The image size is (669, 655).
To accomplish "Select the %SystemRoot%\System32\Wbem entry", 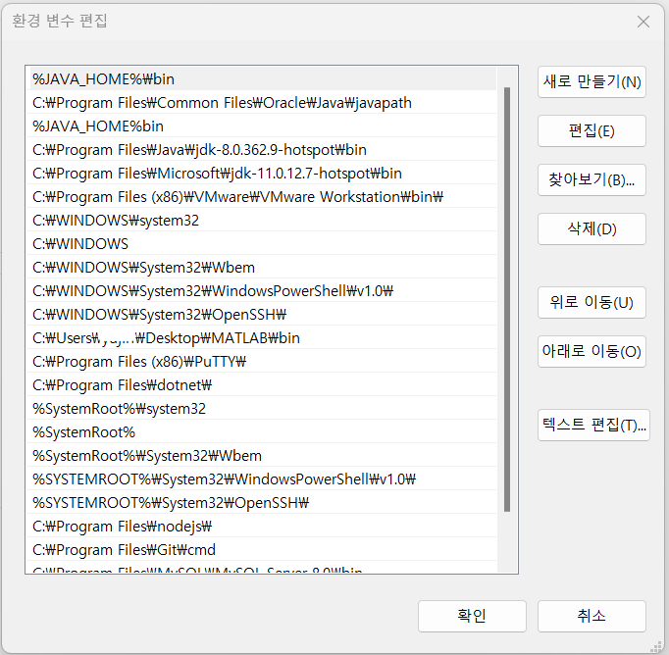I will 262,455.
